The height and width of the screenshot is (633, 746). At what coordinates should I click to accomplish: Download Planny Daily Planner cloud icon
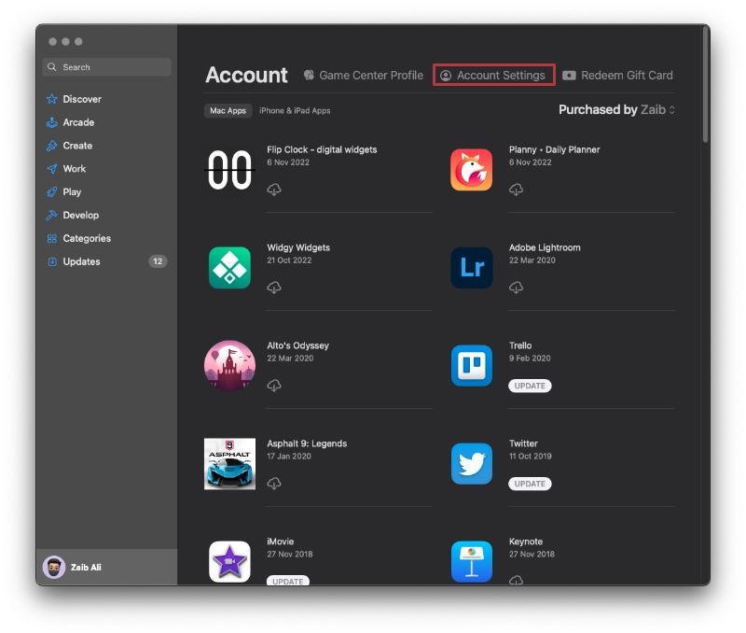pos(517,190)
